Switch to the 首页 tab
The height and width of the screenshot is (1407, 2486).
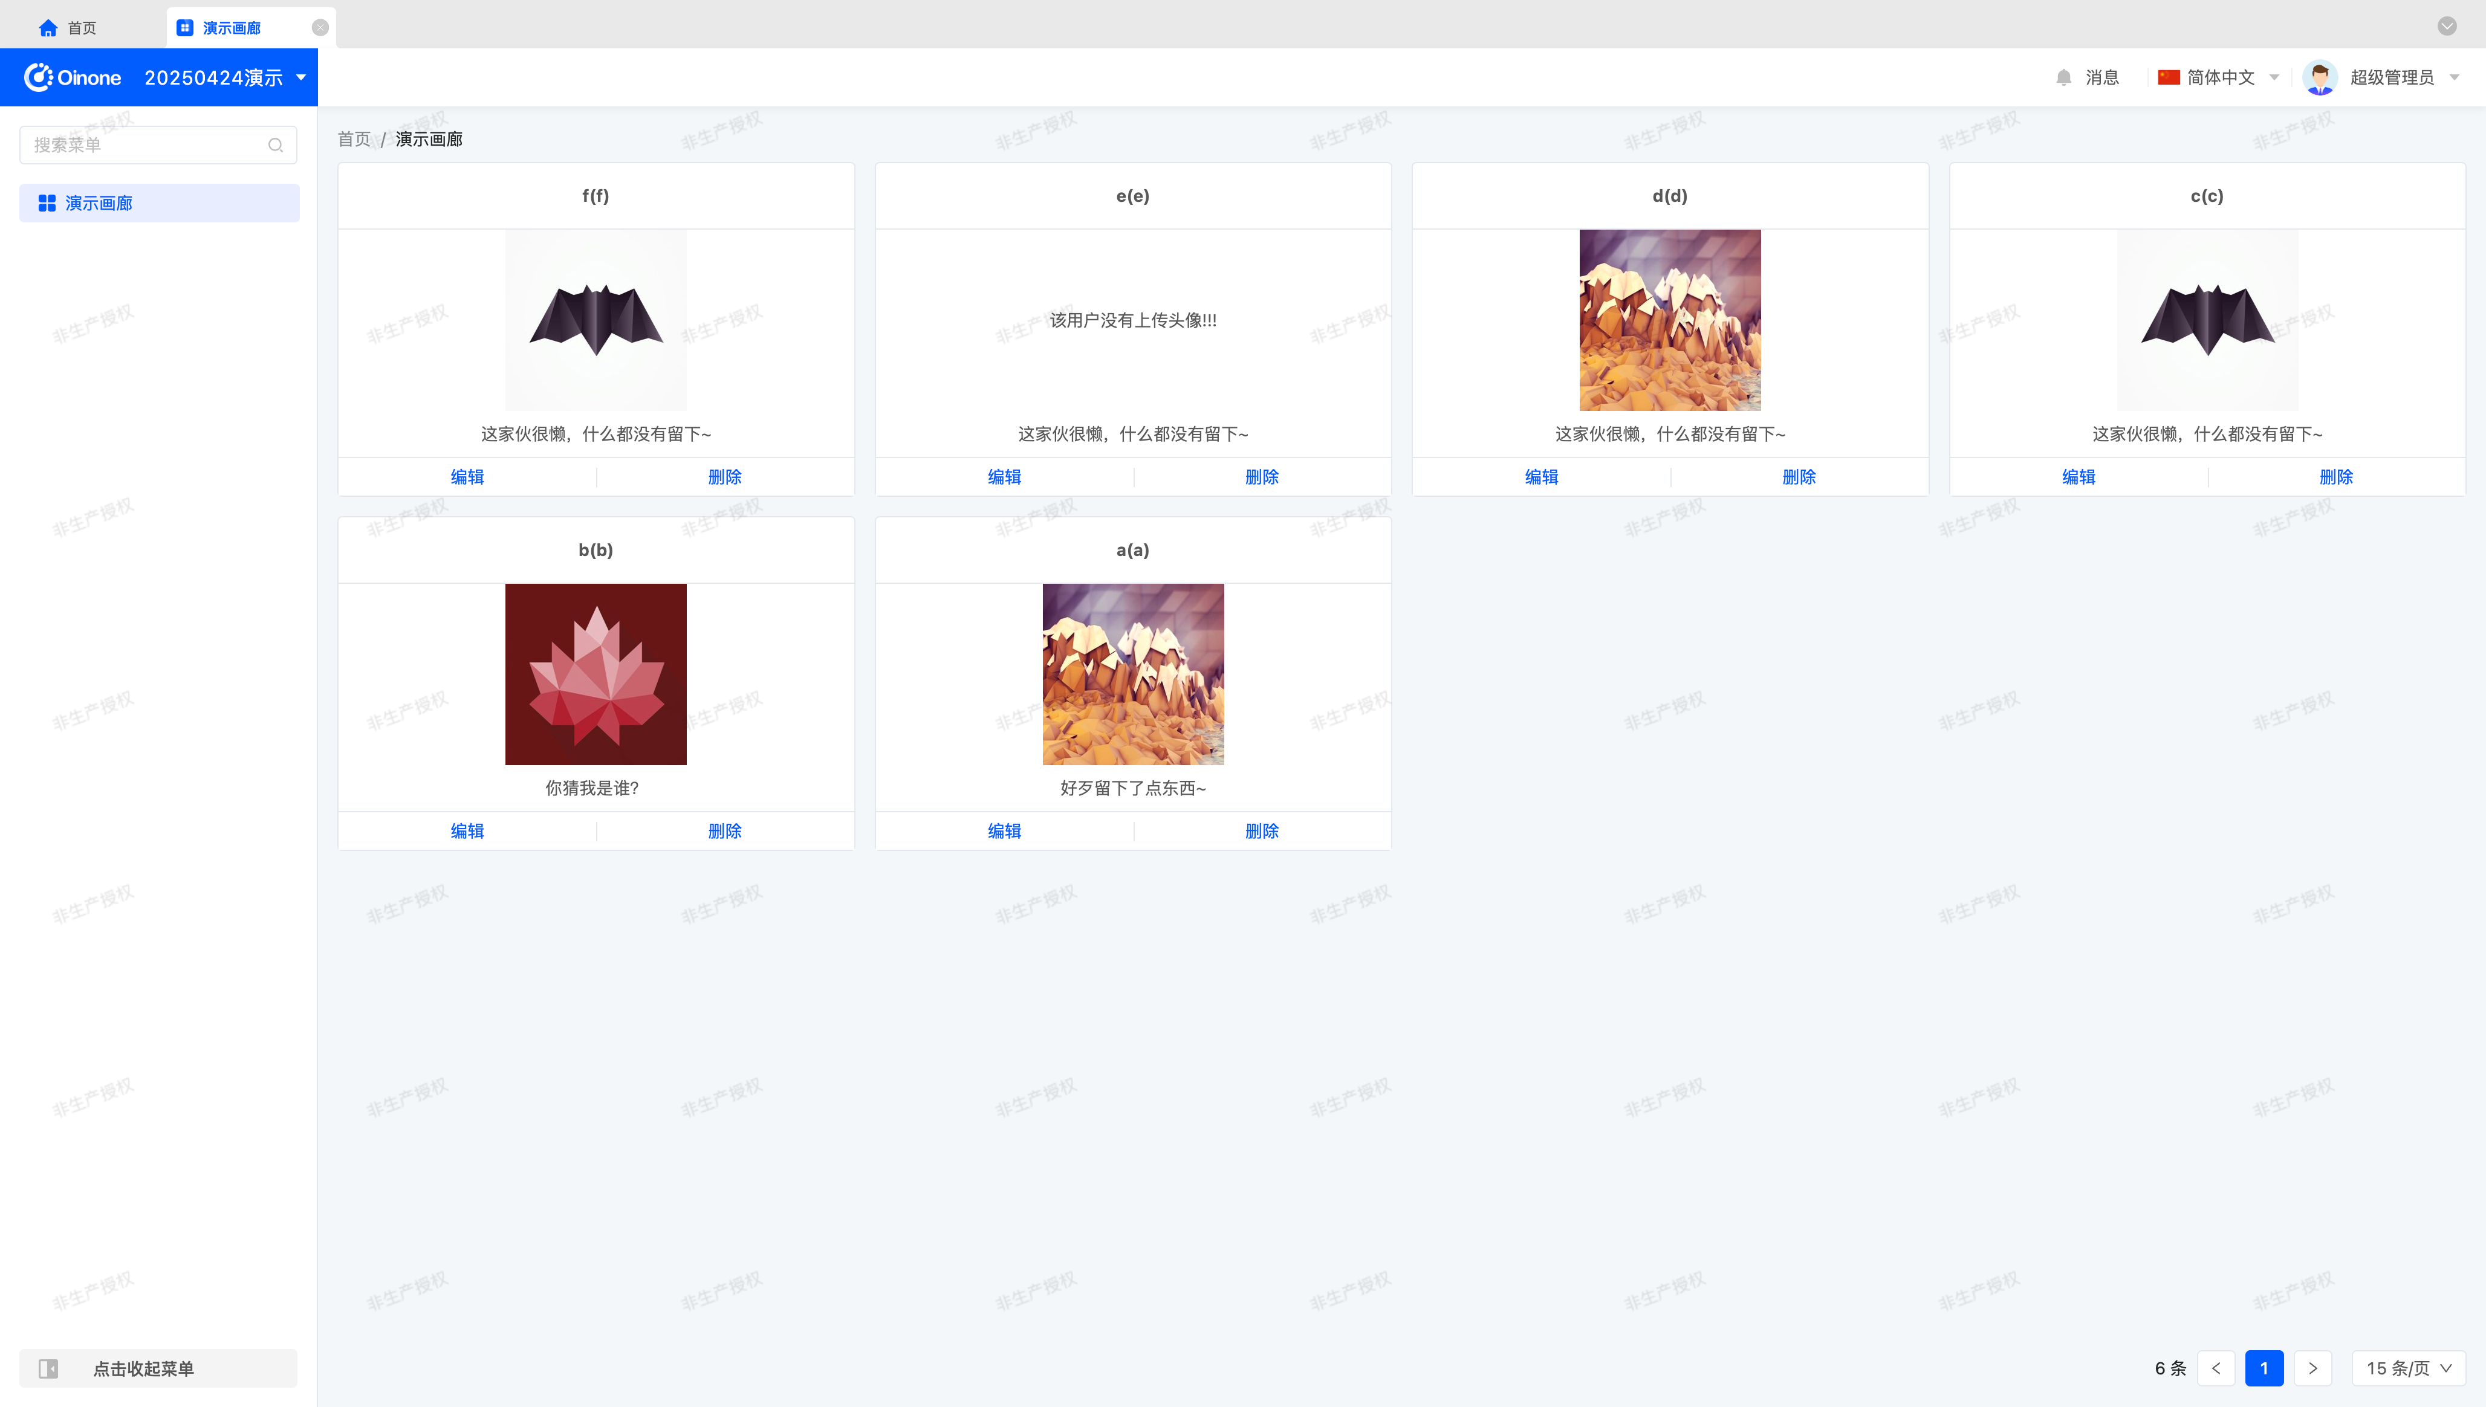(81, 28)
